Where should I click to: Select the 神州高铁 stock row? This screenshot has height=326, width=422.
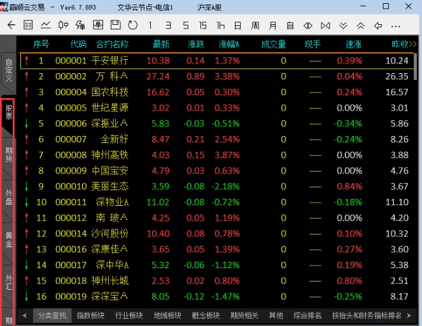click(218, 155)
